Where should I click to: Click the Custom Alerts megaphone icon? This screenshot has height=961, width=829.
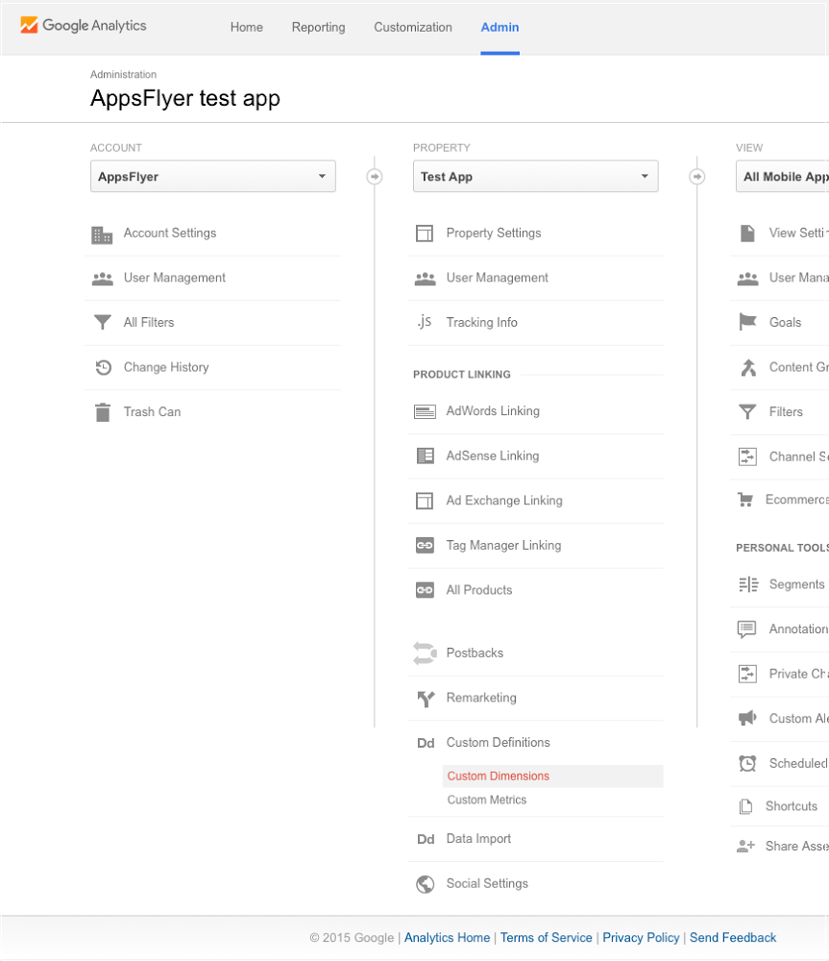(x=747, y=718)
